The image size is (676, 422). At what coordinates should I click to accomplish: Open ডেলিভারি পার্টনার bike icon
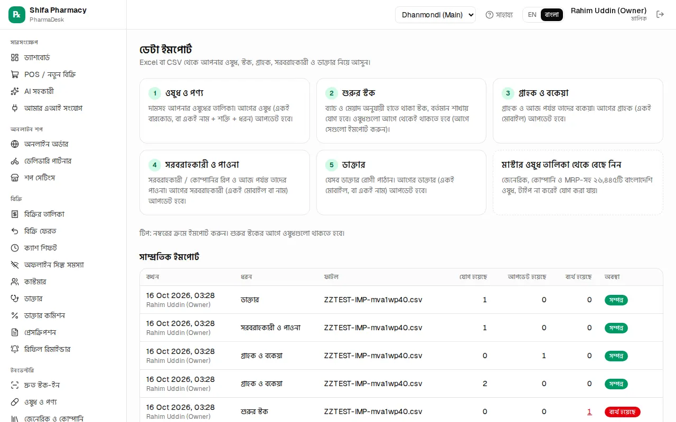tap(15, 161)
